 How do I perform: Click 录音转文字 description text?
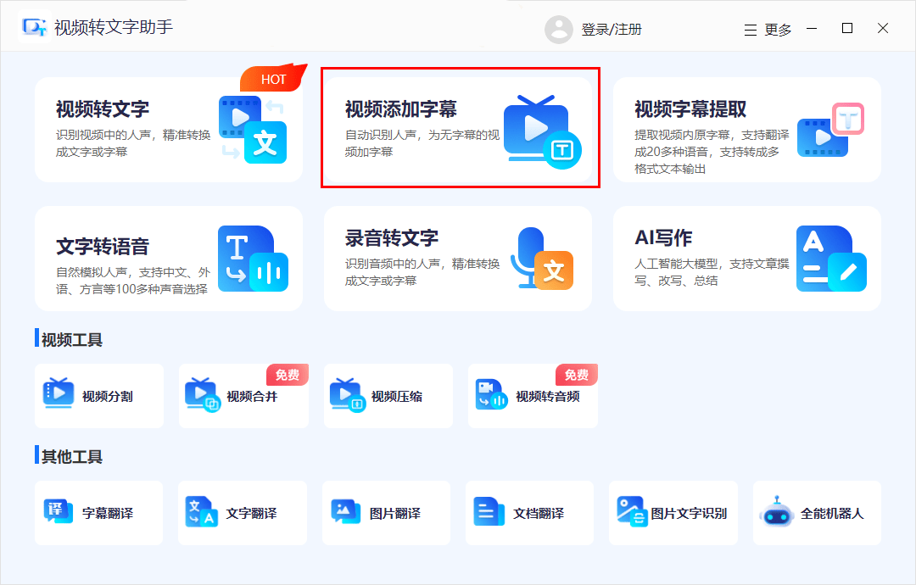click(x=422, y=272)
